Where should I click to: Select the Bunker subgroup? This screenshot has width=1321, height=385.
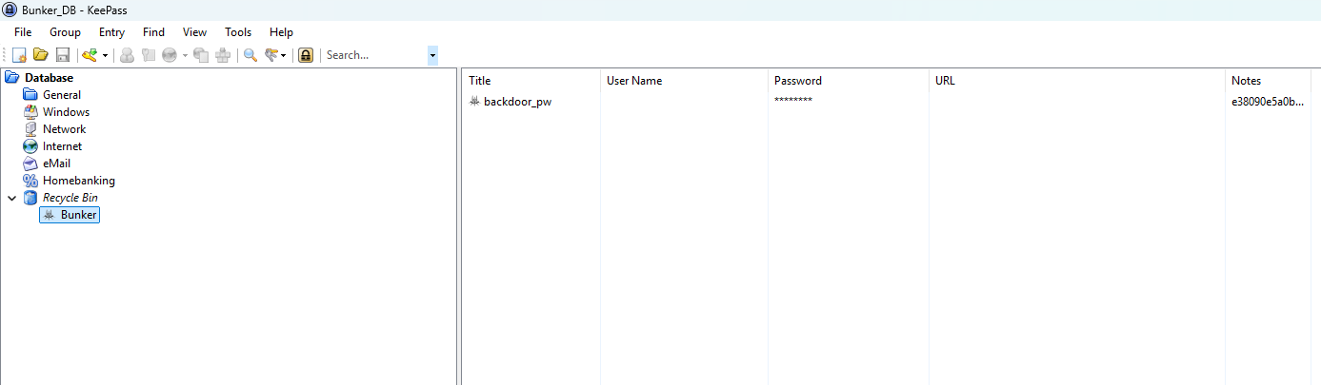tap(79, 215)
